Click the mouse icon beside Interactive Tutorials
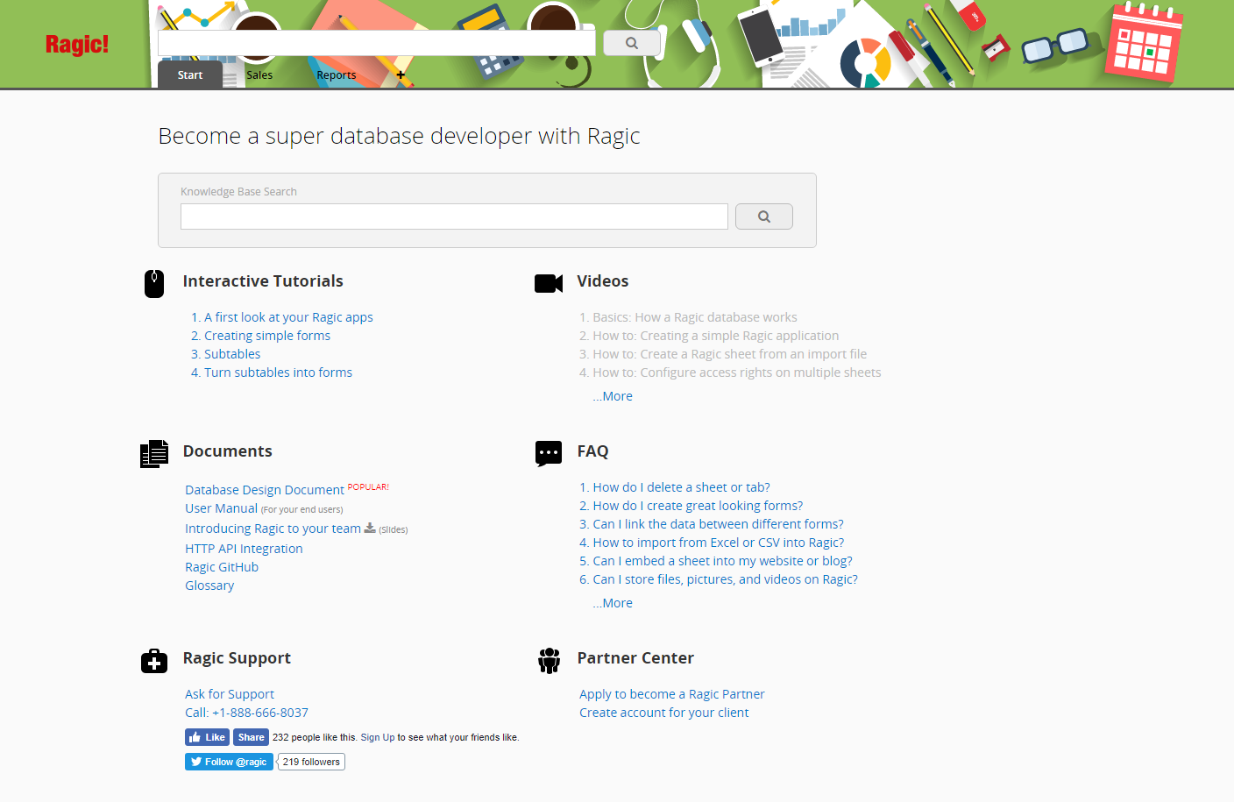The height and width of the screenshot is (802, 1234). [x=154, y=283]
